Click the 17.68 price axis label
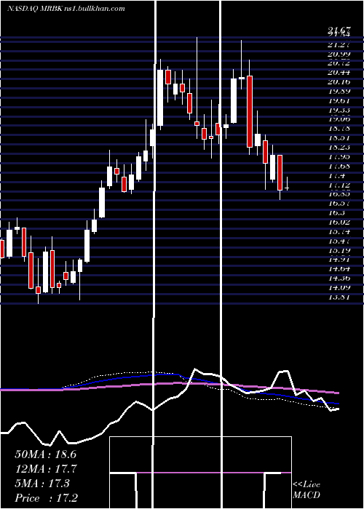This screenshot has height=509, width=364. [x=339, y=167]
